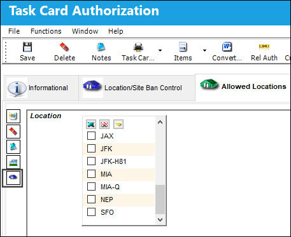This screenshot has height=237, width=291.
Task: Click the Rel Auth toolbar button
Action: 264,52
